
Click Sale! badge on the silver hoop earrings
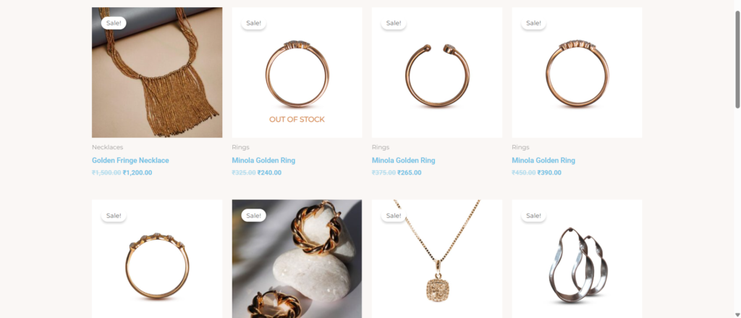click(533, 216)
